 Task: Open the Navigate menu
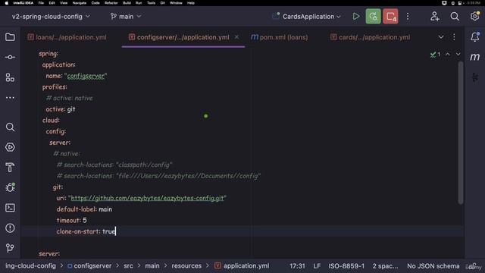tap(79, 3)
